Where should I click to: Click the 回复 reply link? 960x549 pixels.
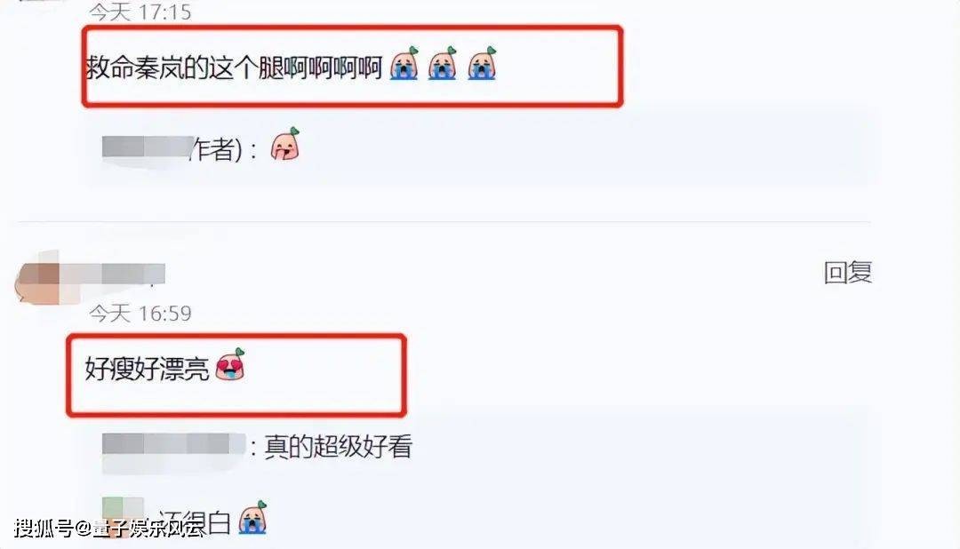(x=848, y=273)
